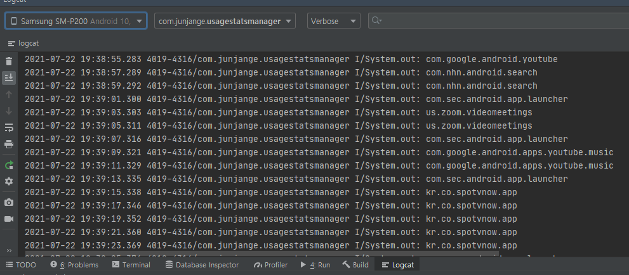Click the down arrow stack trace icon
629x275 pixels.
point(9,111)
